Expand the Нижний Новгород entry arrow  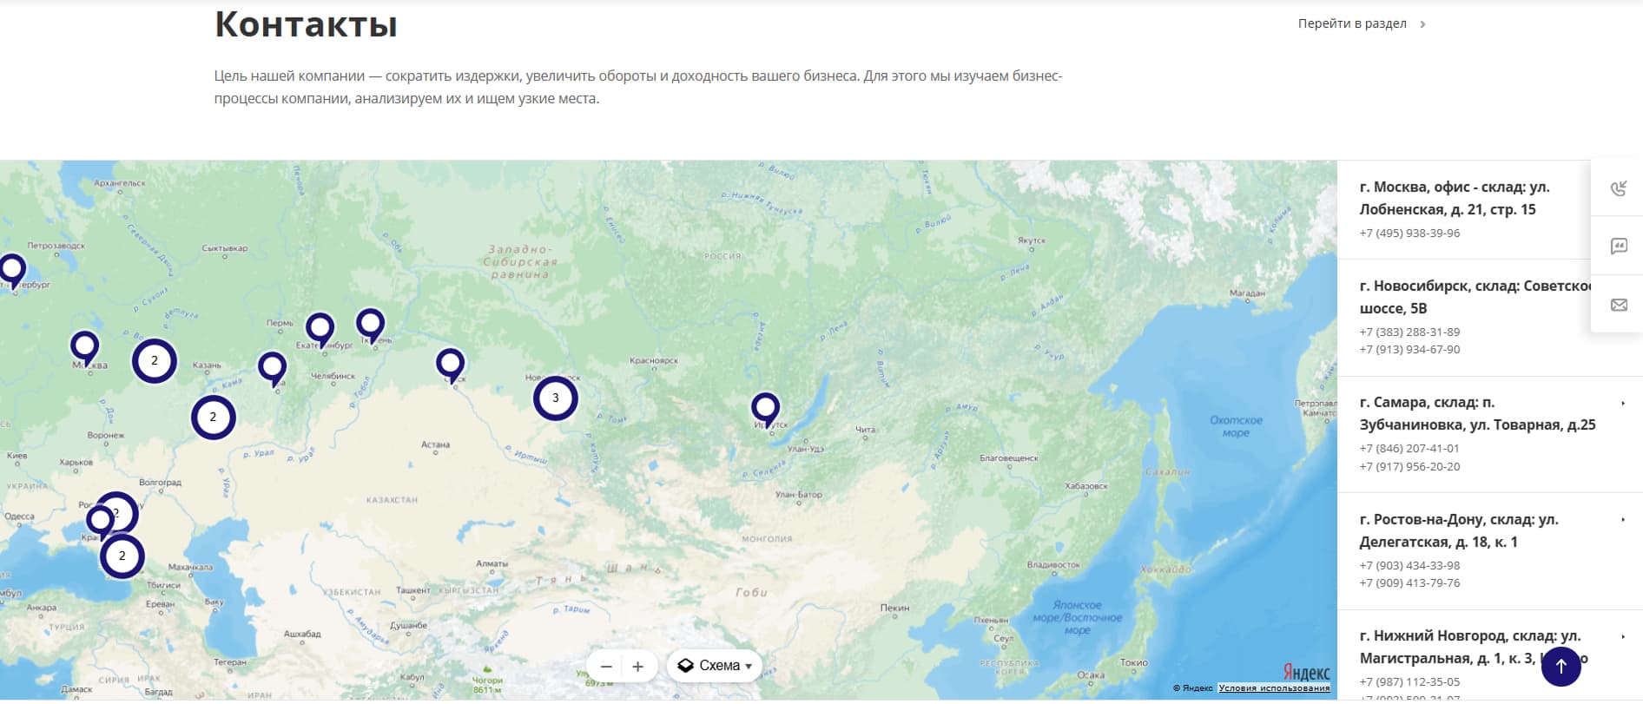click(1622, 636)
